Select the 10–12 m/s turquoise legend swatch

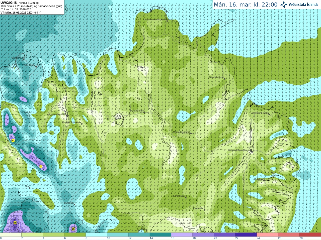tap(118, 235)
